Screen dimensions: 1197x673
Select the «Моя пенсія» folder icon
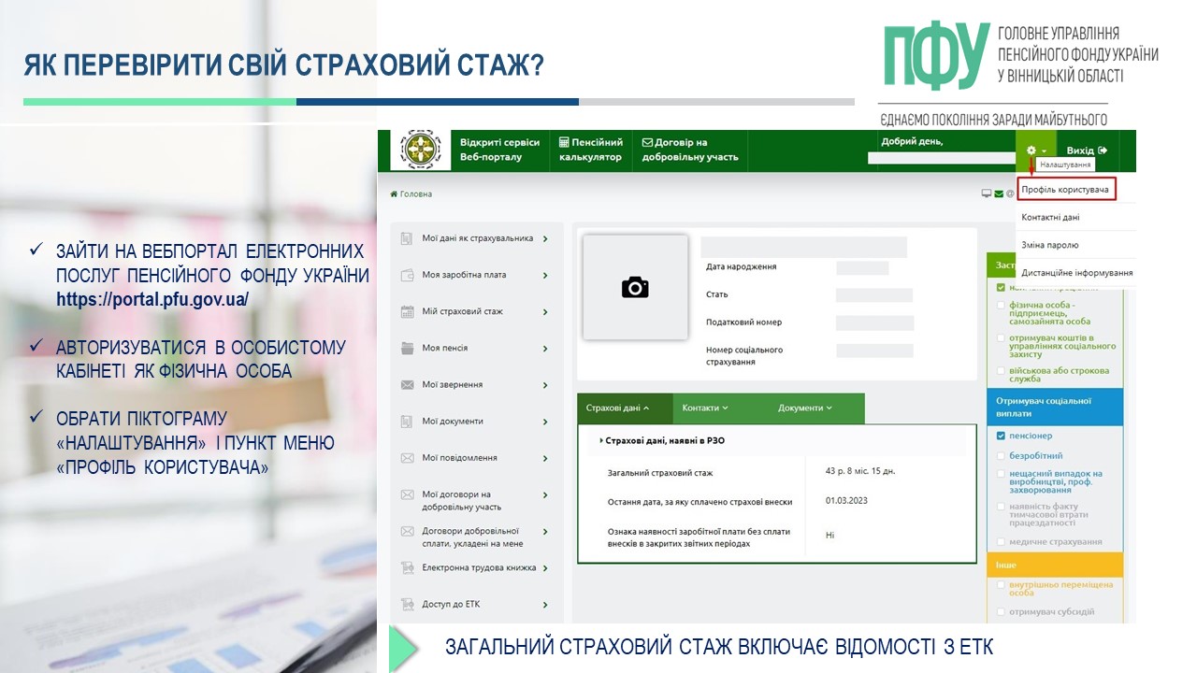point(408,348)
